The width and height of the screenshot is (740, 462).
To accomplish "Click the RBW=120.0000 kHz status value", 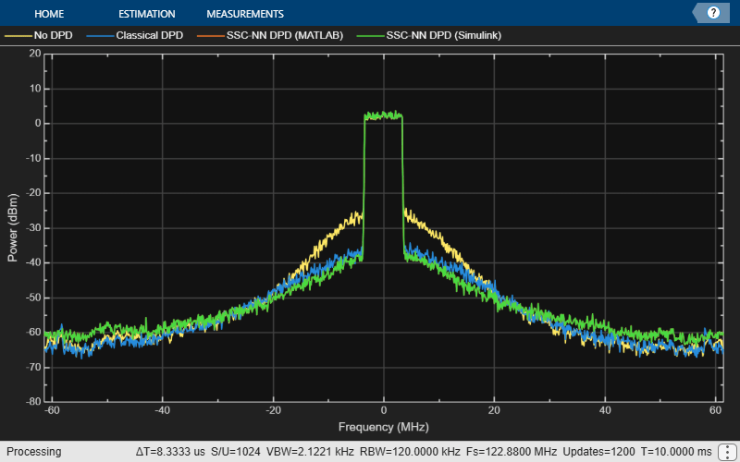I will coord(410,452).
